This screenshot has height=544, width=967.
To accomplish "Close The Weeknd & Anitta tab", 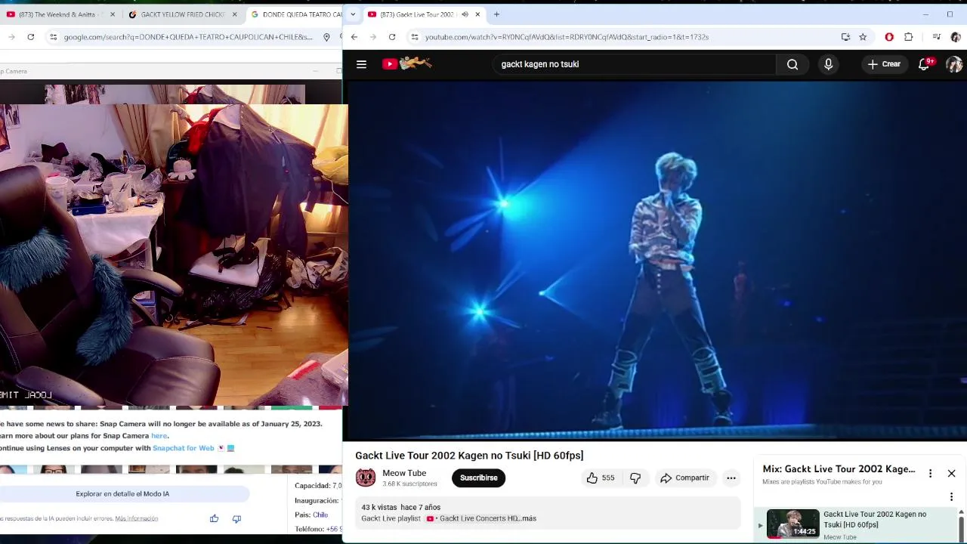I will click(113, 14).
